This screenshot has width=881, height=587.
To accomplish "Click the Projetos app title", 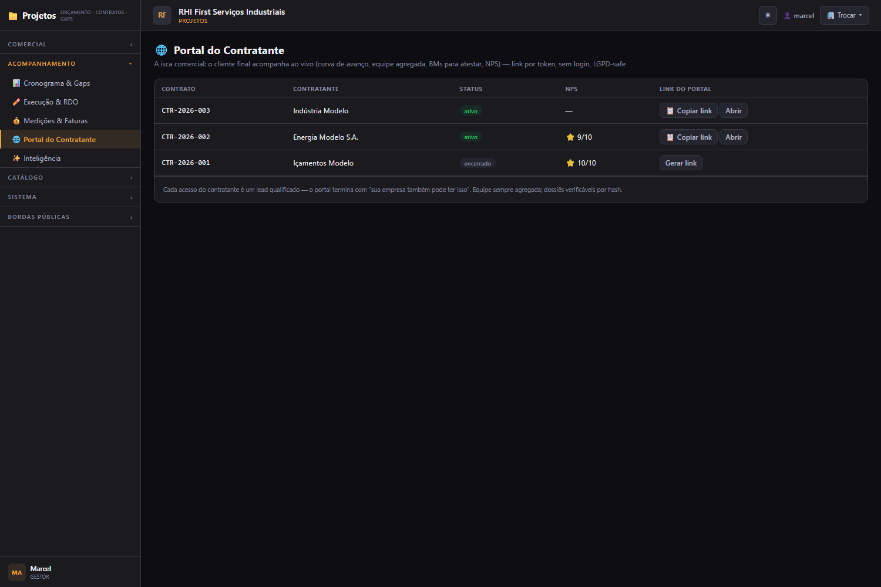I will click(x=39, y=16).
